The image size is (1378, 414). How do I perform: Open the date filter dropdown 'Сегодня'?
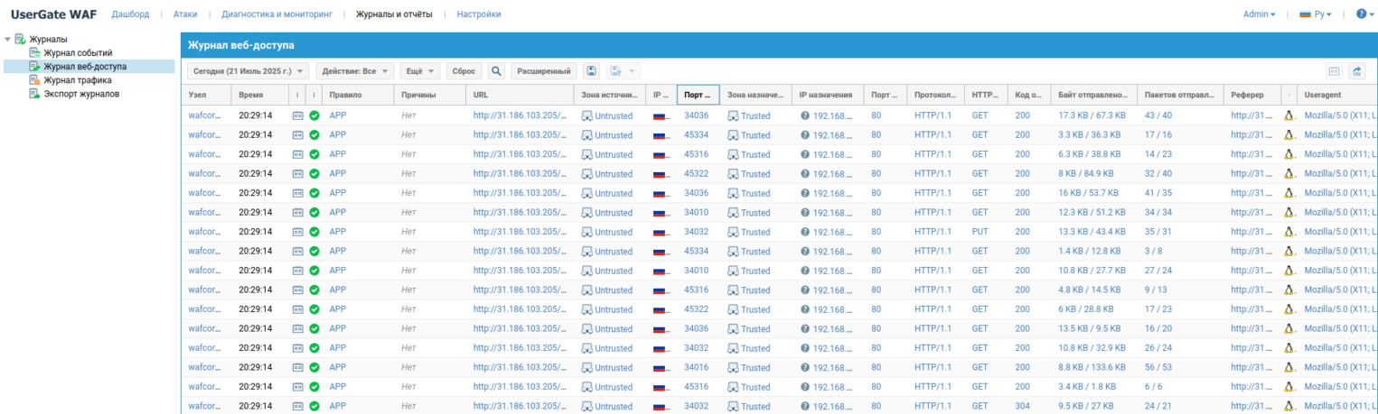pos(248,71)
